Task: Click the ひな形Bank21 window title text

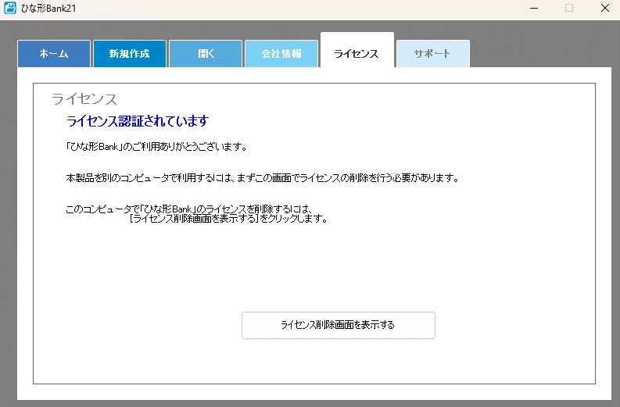Action: click(48, 9)
